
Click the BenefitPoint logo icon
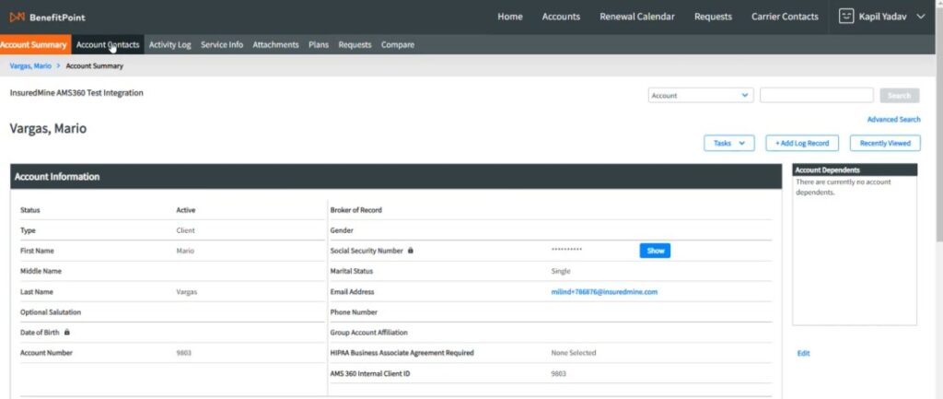[x=17, y=17]
